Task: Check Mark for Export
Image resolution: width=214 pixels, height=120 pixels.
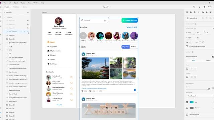Action: [x=187, y=115]
